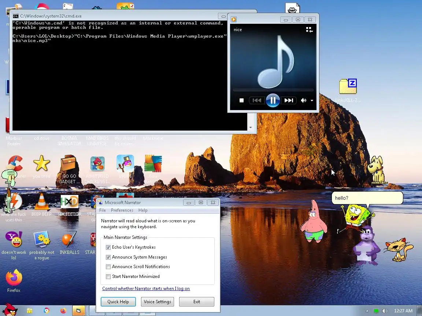Skip to next track in media player
The width and height of the screenshot is (422, 316).
[x=289, y=100]
